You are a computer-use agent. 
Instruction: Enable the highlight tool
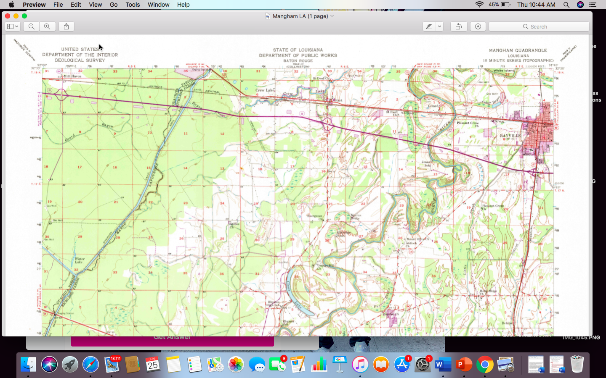[429, 26]
